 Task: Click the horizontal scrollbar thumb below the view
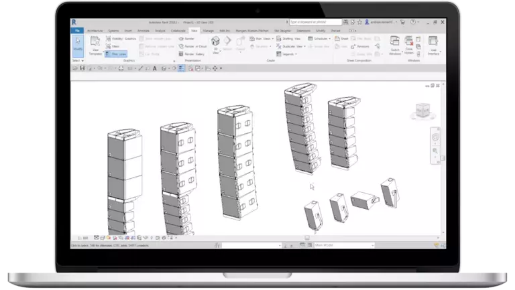307,238
